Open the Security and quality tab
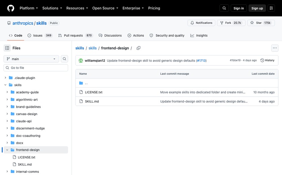This screenshot has height=175, width=282. pyautogui.click(x=167, y=35)
